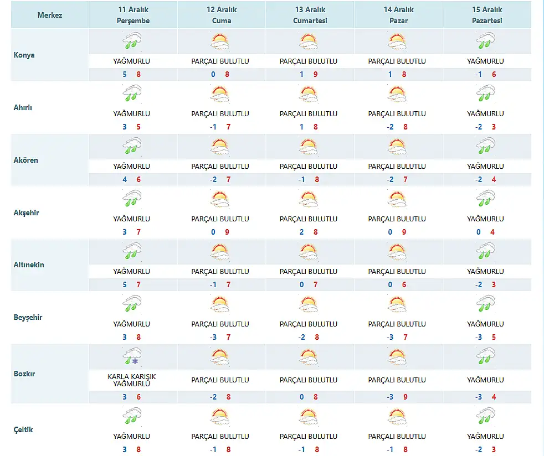Viewport: 544px width, 456px height.
Task: Click Konya's rainy icon for 11 Aralık
Action: pyautogui.click(x=132, y=42)
